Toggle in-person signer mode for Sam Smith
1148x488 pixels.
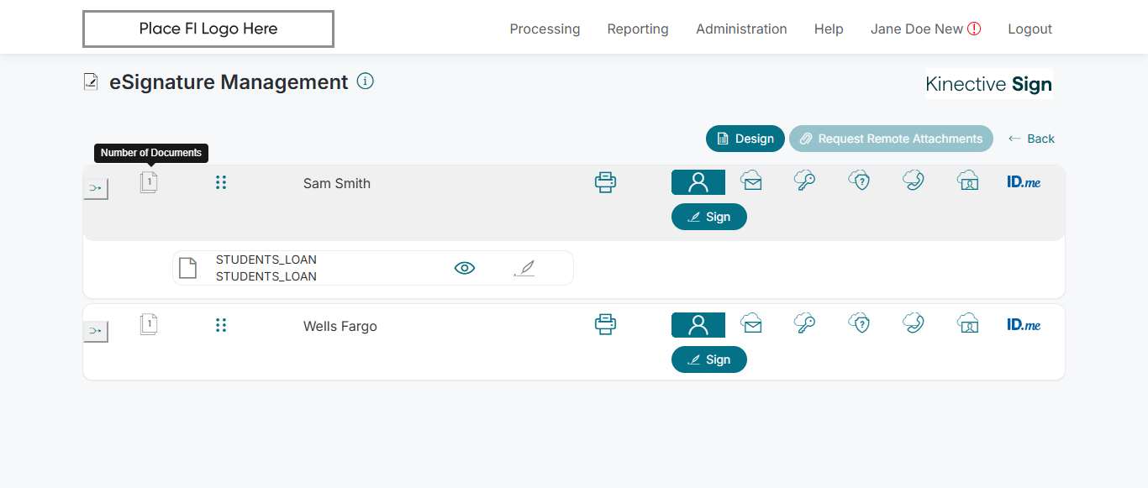pos(698,182)
